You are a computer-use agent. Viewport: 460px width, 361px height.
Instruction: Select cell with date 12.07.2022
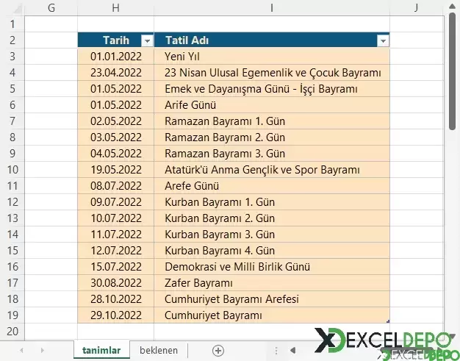pos(116,251)
